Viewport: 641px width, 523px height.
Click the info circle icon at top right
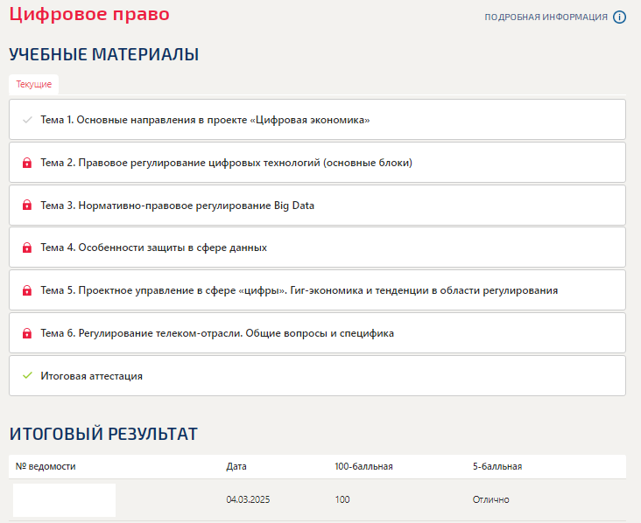click(619, 17)
